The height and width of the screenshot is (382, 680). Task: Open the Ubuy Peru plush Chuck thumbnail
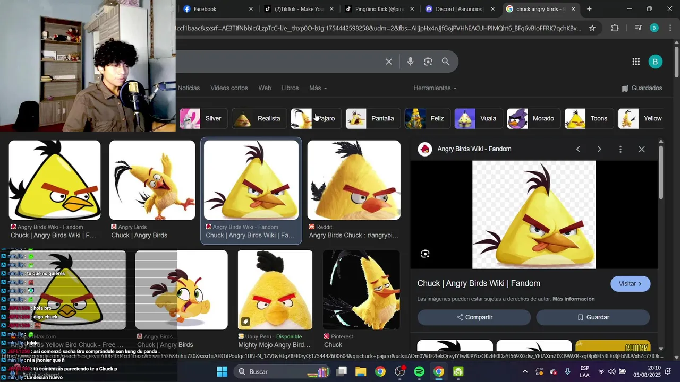point(275,290)
